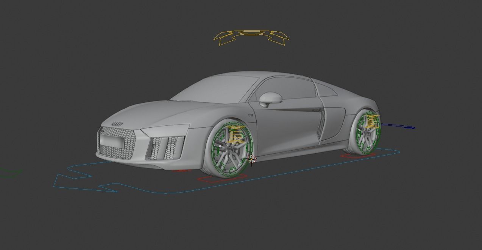482x250 pixels.
Task: Click the small badge on the front fender
Action: [250, 114]
